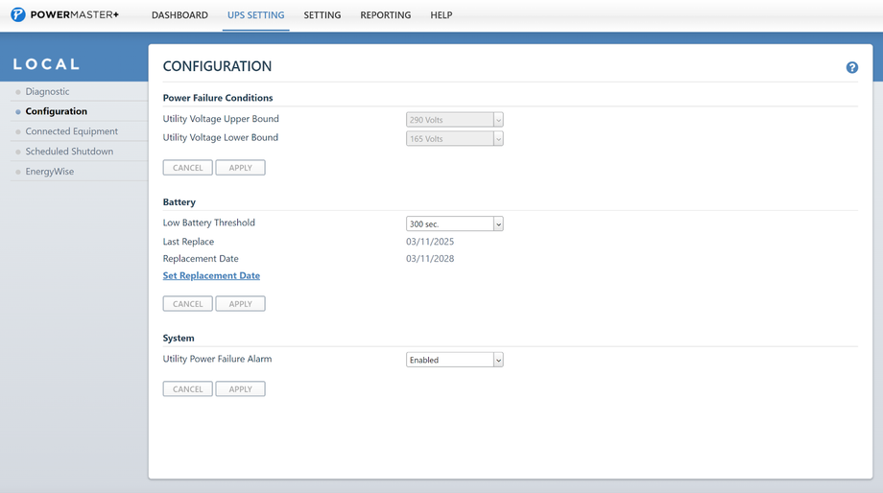Cancel the Power Failure Conditions changes
The image size is (883, 493).
[x=187, y=168]
